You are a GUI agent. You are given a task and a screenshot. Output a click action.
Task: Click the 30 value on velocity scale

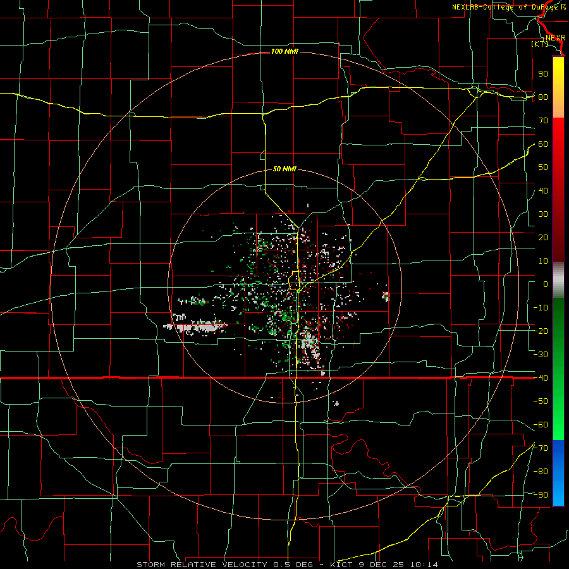[543, 214]
